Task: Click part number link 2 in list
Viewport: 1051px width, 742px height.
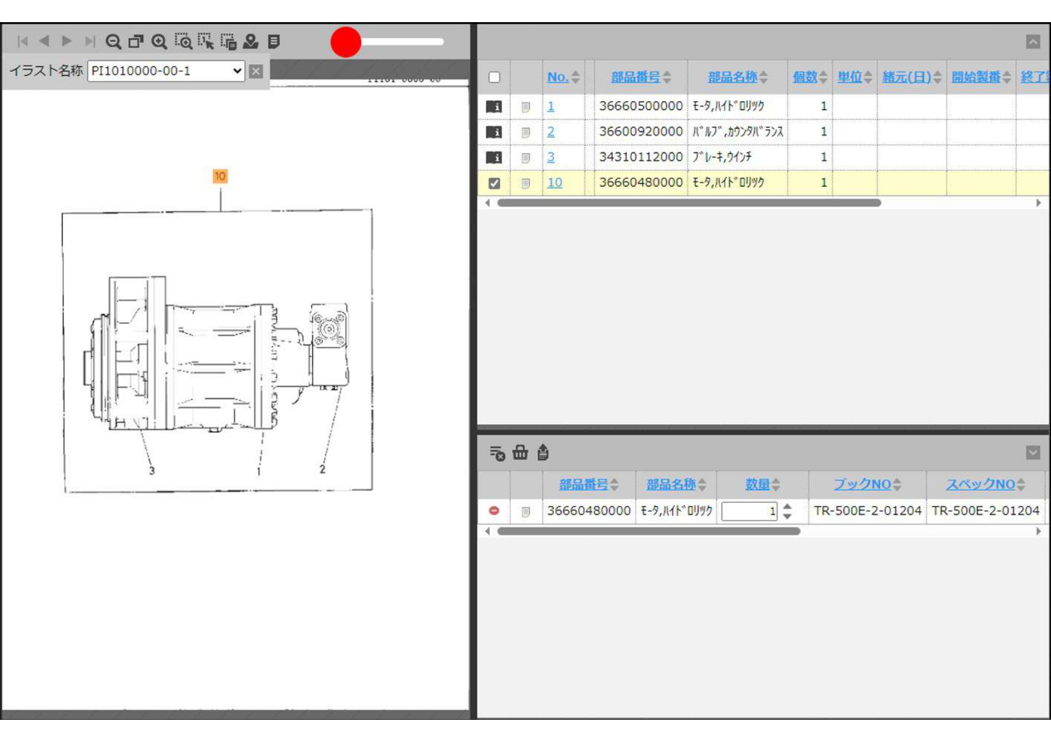Action: pyautogui.click(x=550, y=132)
